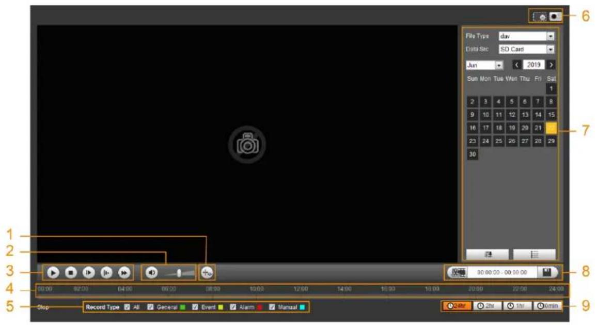Click the Stop status text
The height and width of the screenshot is (325, 597).
43,307
